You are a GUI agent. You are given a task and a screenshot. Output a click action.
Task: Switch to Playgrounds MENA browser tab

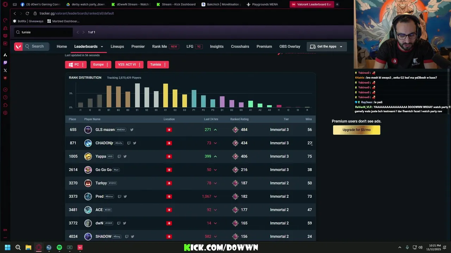(x=262, y=5)
